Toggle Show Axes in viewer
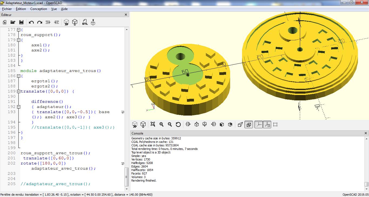 click(259, 124)
